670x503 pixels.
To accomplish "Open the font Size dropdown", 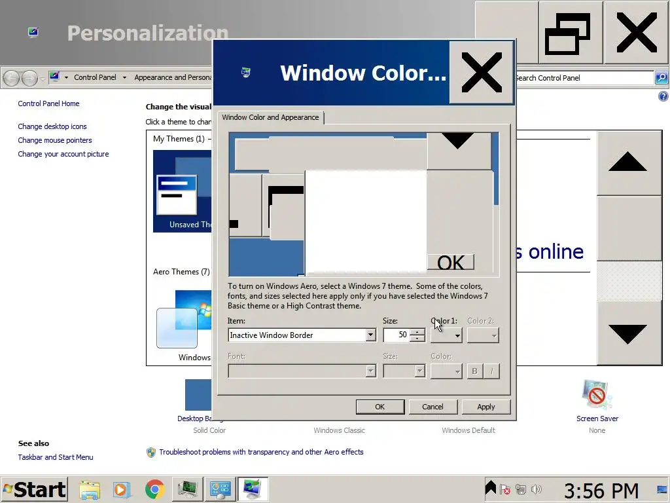I will point(404,371).
